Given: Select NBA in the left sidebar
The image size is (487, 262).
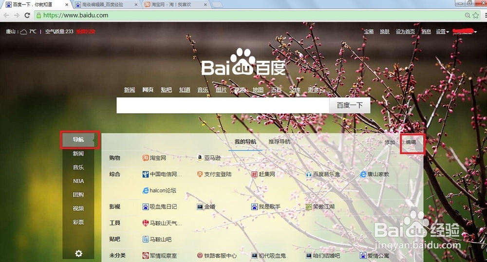Looking at the screenshot, I should coord(78,181).
